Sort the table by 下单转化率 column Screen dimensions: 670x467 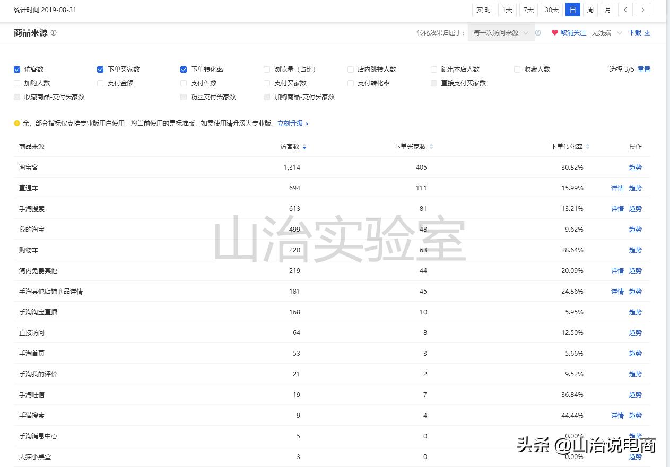(587, 147)
